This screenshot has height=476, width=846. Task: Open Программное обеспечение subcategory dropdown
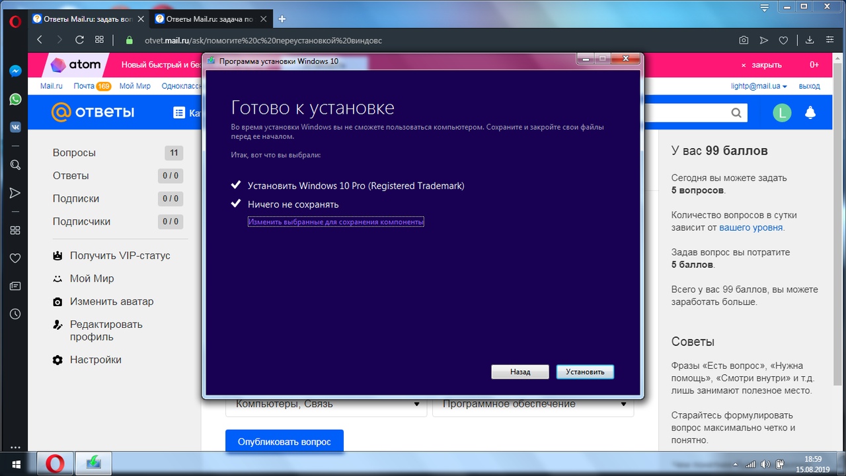(x=533, y=404)
